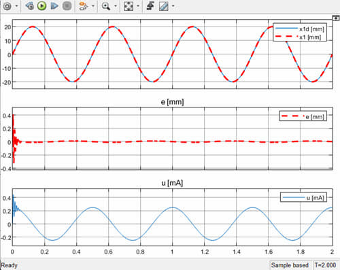Click the u [mA] legend entry

pos(303,198)
